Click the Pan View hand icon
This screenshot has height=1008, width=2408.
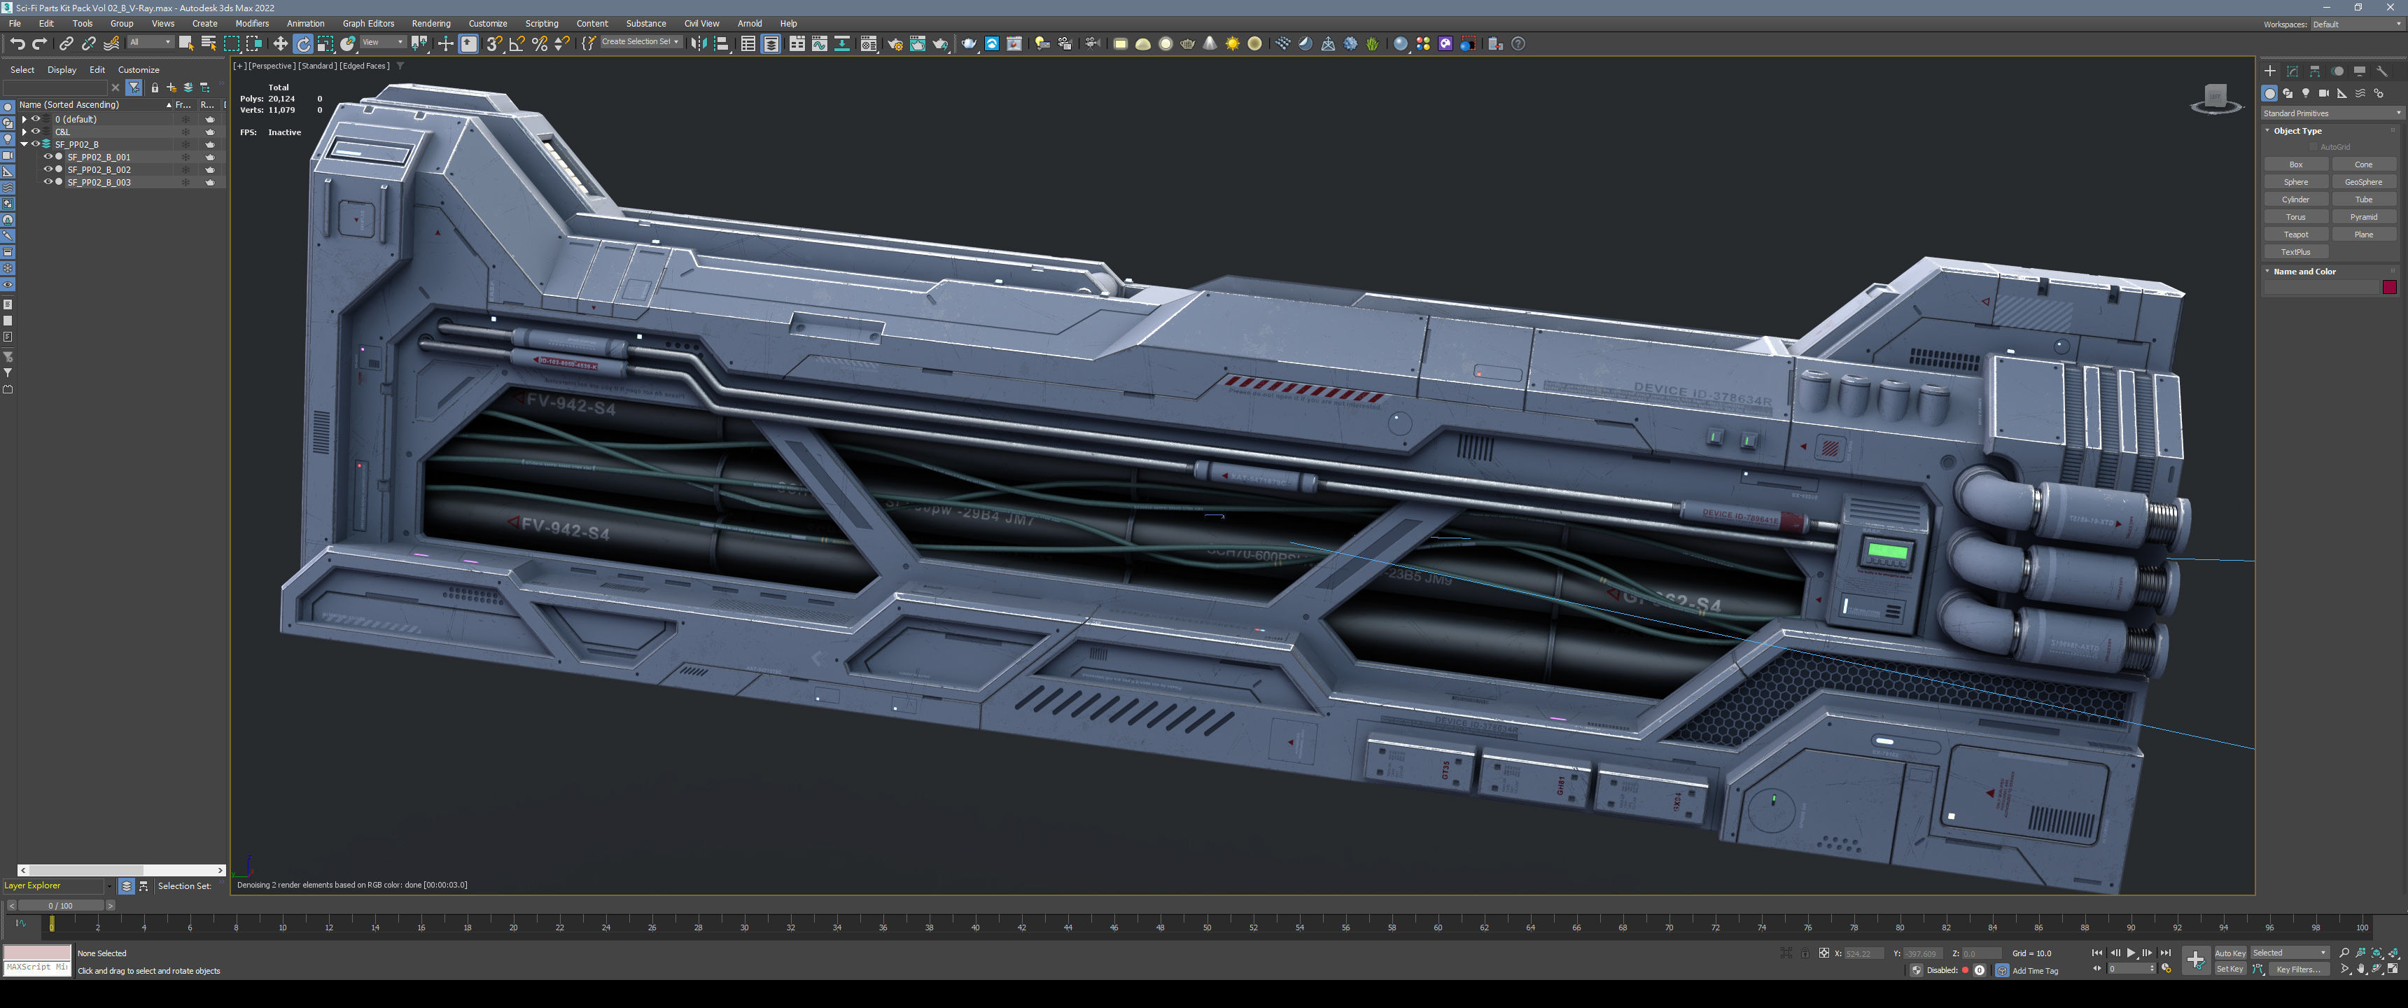pyautogui.click(x=2361, y=969)
